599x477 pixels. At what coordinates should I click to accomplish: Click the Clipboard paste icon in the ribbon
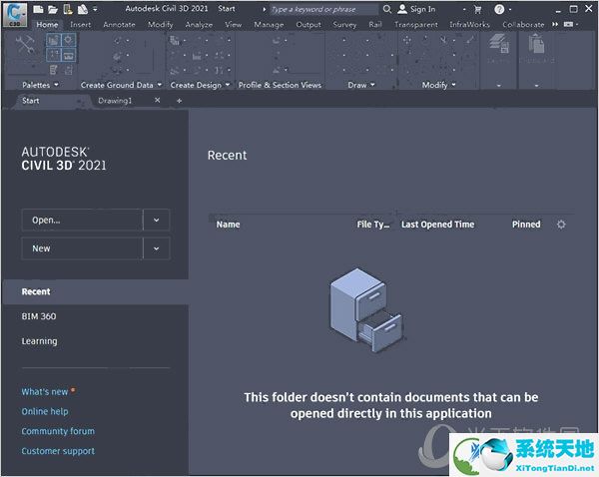coord(536,43)
